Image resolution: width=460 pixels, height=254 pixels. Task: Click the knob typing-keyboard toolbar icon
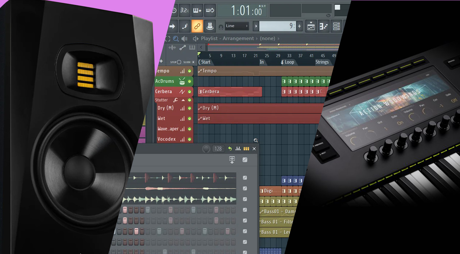click(x=210, y=26)
